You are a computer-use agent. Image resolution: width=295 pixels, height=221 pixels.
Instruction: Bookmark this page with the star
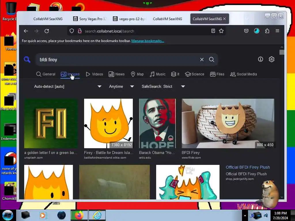(x=221, y=31)
